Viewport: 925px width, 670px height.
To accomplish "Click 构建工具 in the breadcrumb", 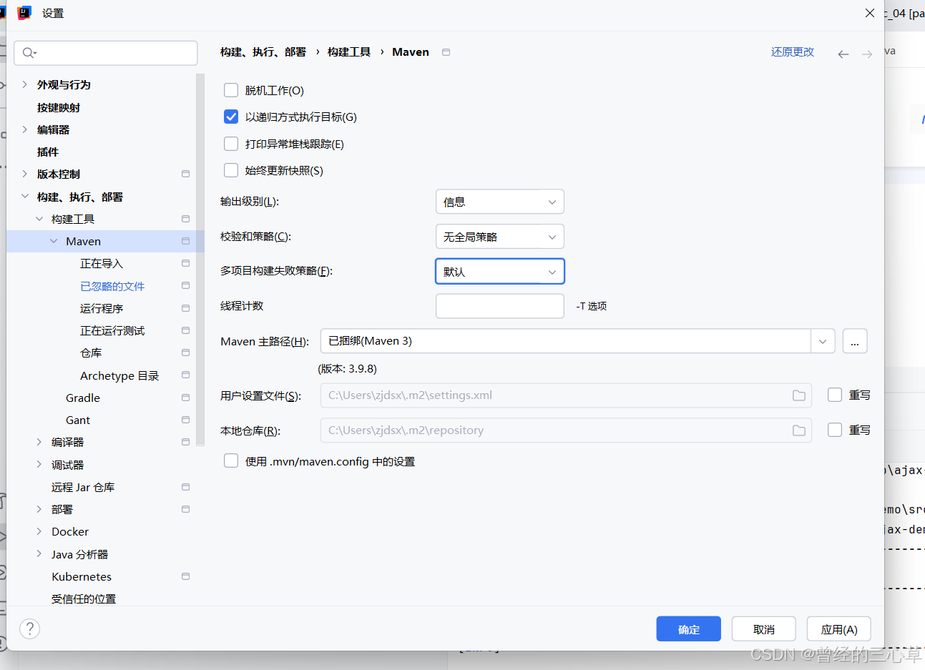I will click(349, 52).
